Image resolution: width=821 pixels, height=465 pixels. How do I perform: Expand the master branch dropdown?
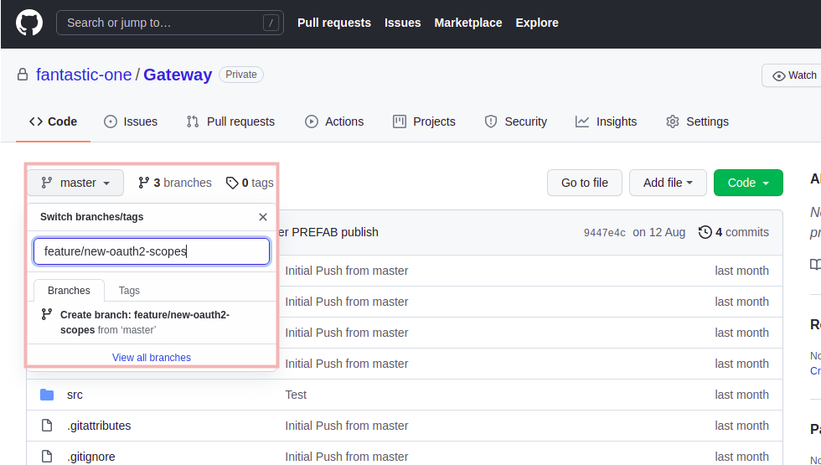(75, 183)
